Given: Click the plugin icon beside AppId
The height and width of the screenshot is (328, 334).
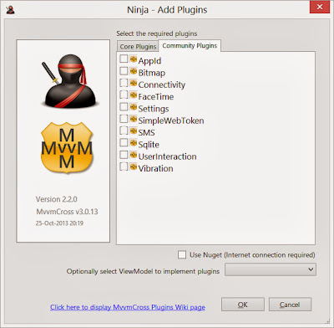Looking at the screenshot, I should (x=134, y=59).
